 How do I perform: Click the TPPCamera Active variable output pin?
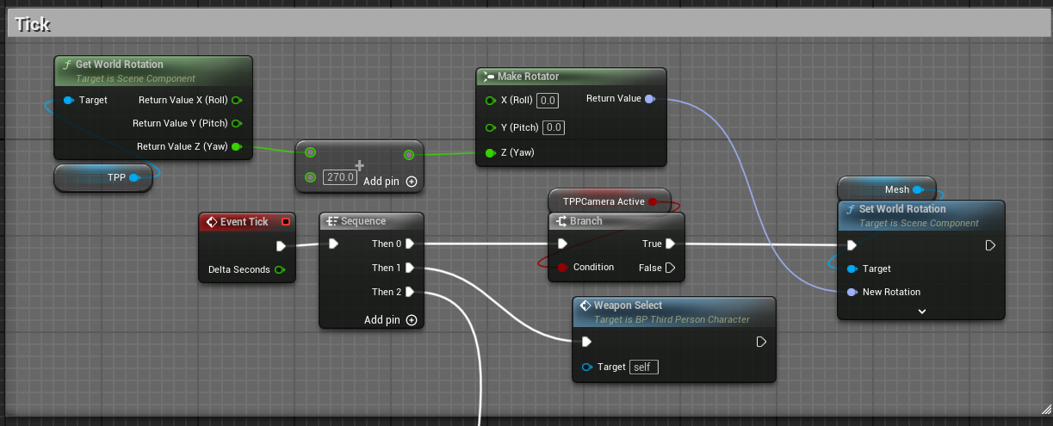pos(653,202)
